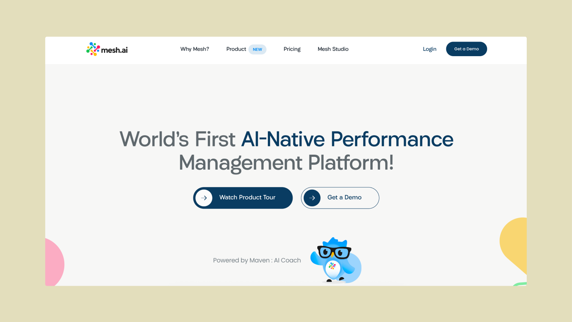The image size is (572, 322).
Task: Open the Why Mesh? menu
Action: coord(195,49)
